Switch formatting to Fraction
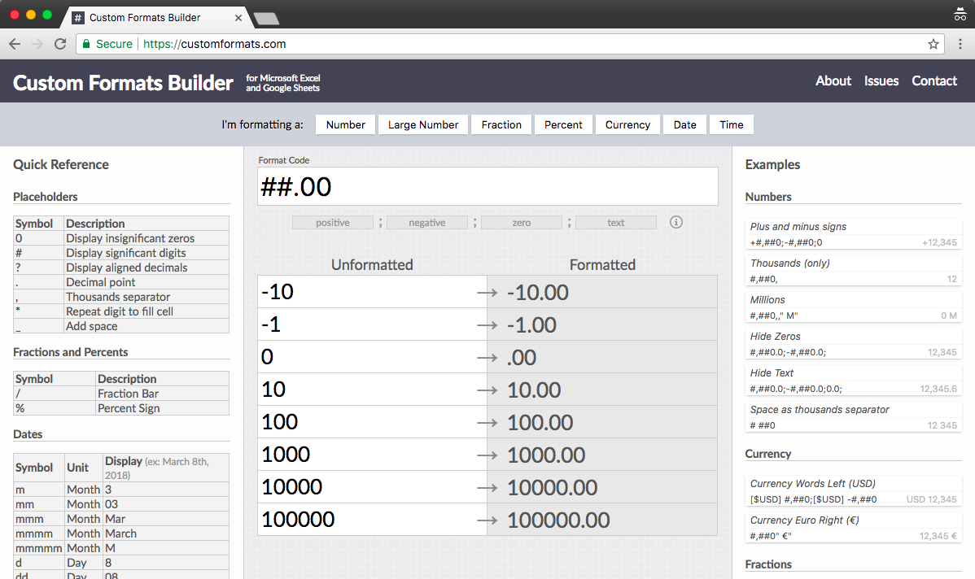The width and height of the screenshot is (975, 579). pos(501,124)
